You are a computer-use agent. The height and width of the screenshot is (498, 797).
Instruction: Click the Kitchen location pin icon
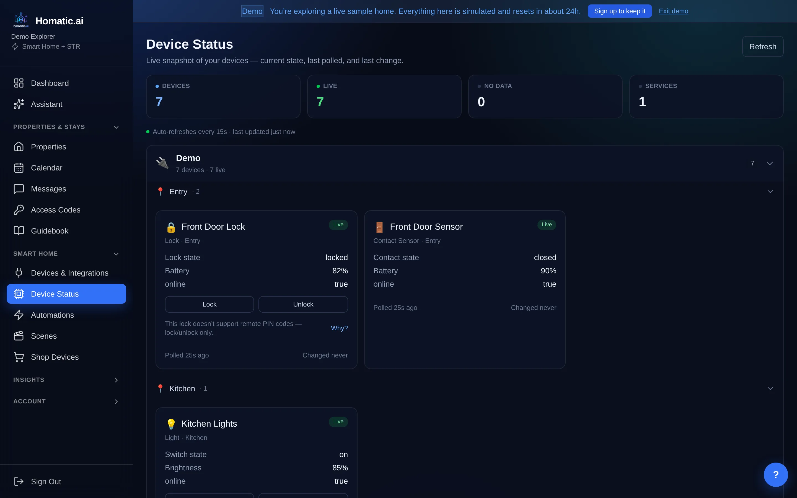click(161, 388)
